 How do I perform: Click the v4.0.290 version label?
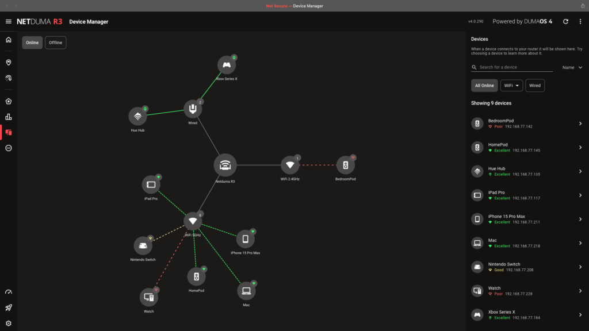pyautogui.click(x=476, y=21)
